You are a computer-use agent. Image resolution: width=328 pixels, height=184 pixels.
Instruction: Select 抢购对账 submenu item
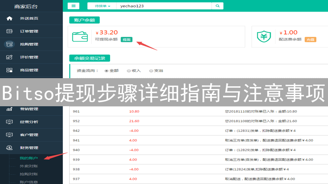pyautogui.click(x=29, y=174)
